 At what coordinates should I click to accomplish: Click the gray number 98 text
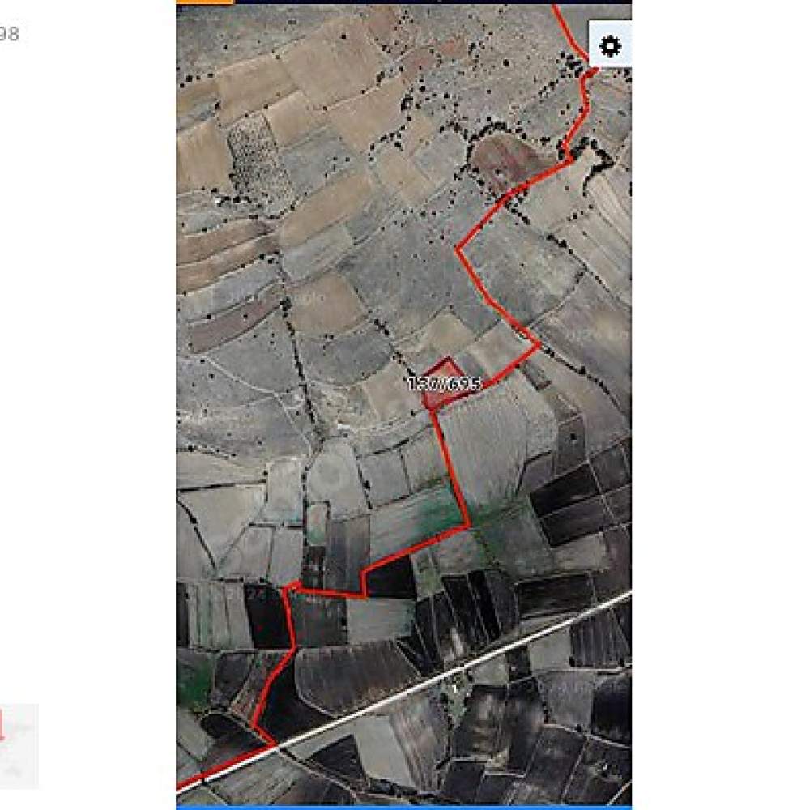click(x=9, y=34)
